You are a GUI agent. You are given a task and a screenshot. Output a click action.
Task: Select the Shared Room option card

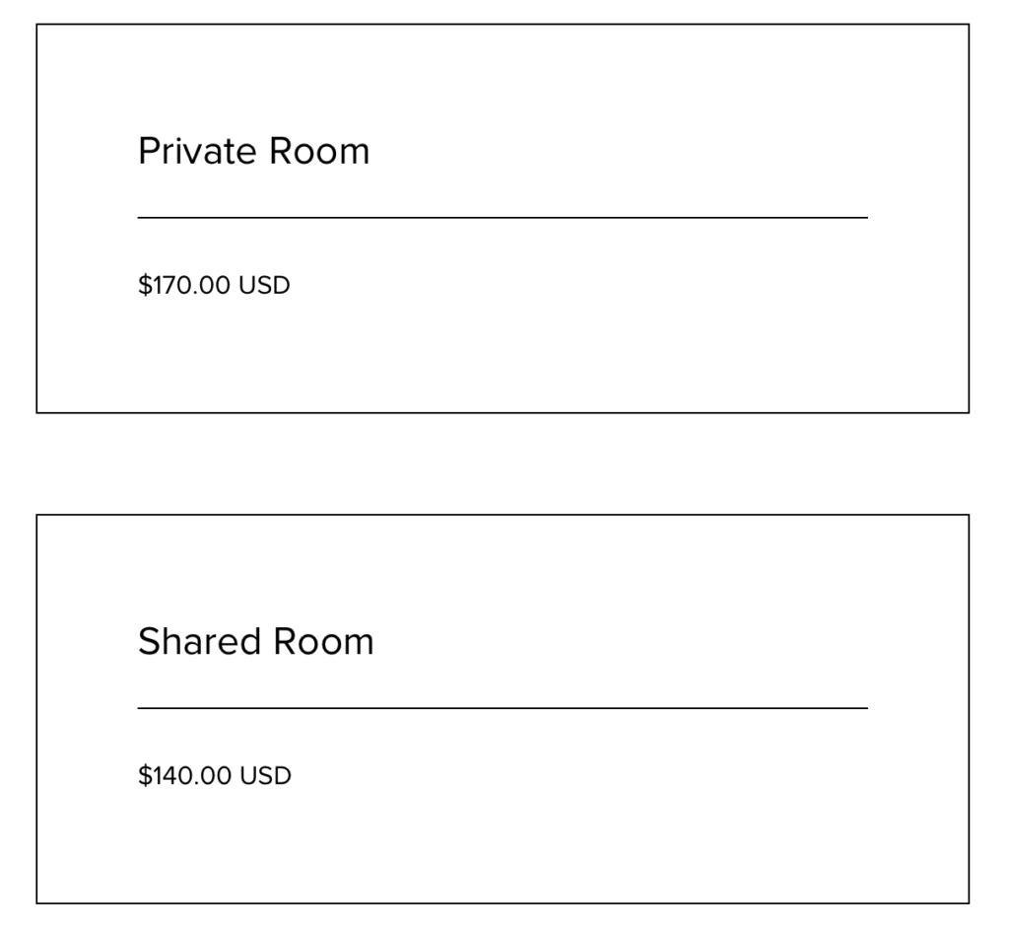pos(503,709)
